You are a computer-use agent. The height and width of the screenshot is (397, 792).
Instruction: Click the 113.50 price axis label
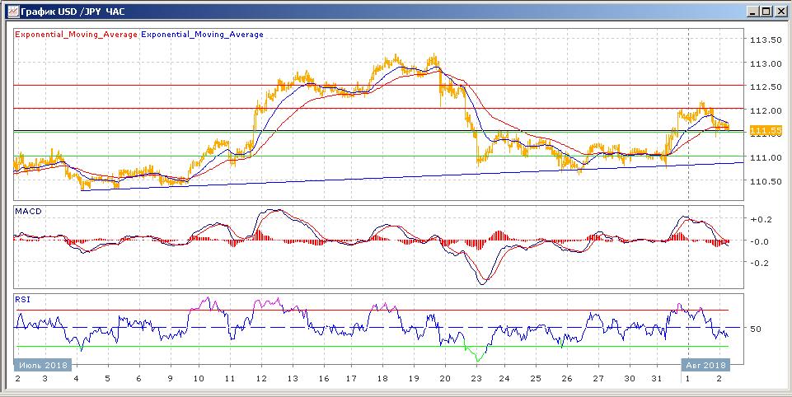(x=764, y=40)
